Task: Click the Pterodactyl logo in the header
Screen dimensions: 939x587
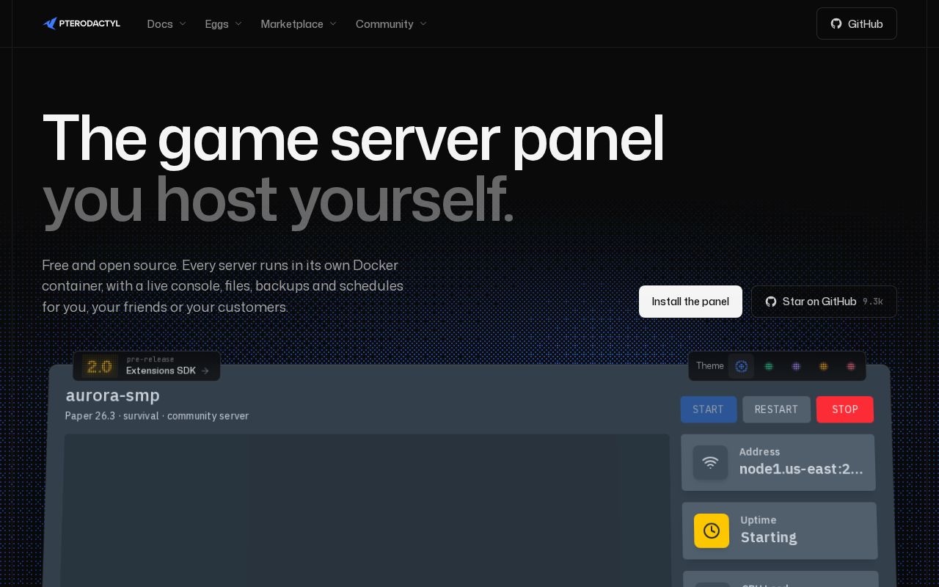Action: [81, 23]
